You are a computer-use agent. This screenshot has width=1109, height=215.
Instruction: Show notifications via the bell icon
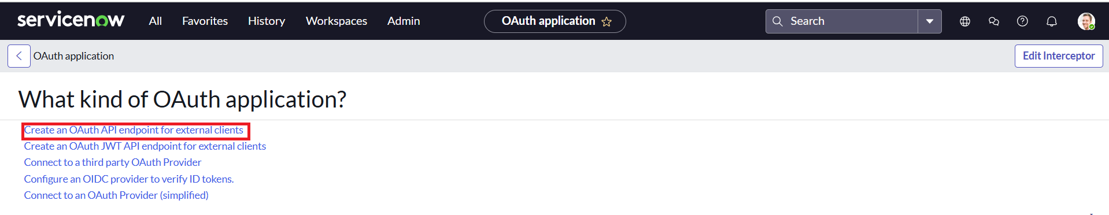tap(1052, 21)
